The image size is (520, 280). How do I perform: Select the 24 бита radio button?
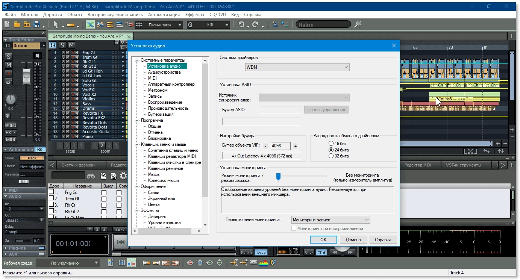[x=331, y=150]
